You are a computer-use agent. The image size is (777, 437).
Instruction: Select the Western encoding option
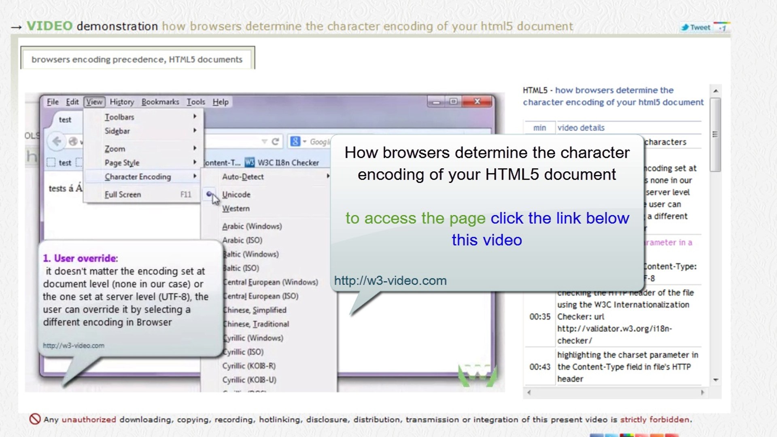pos(236,209)
